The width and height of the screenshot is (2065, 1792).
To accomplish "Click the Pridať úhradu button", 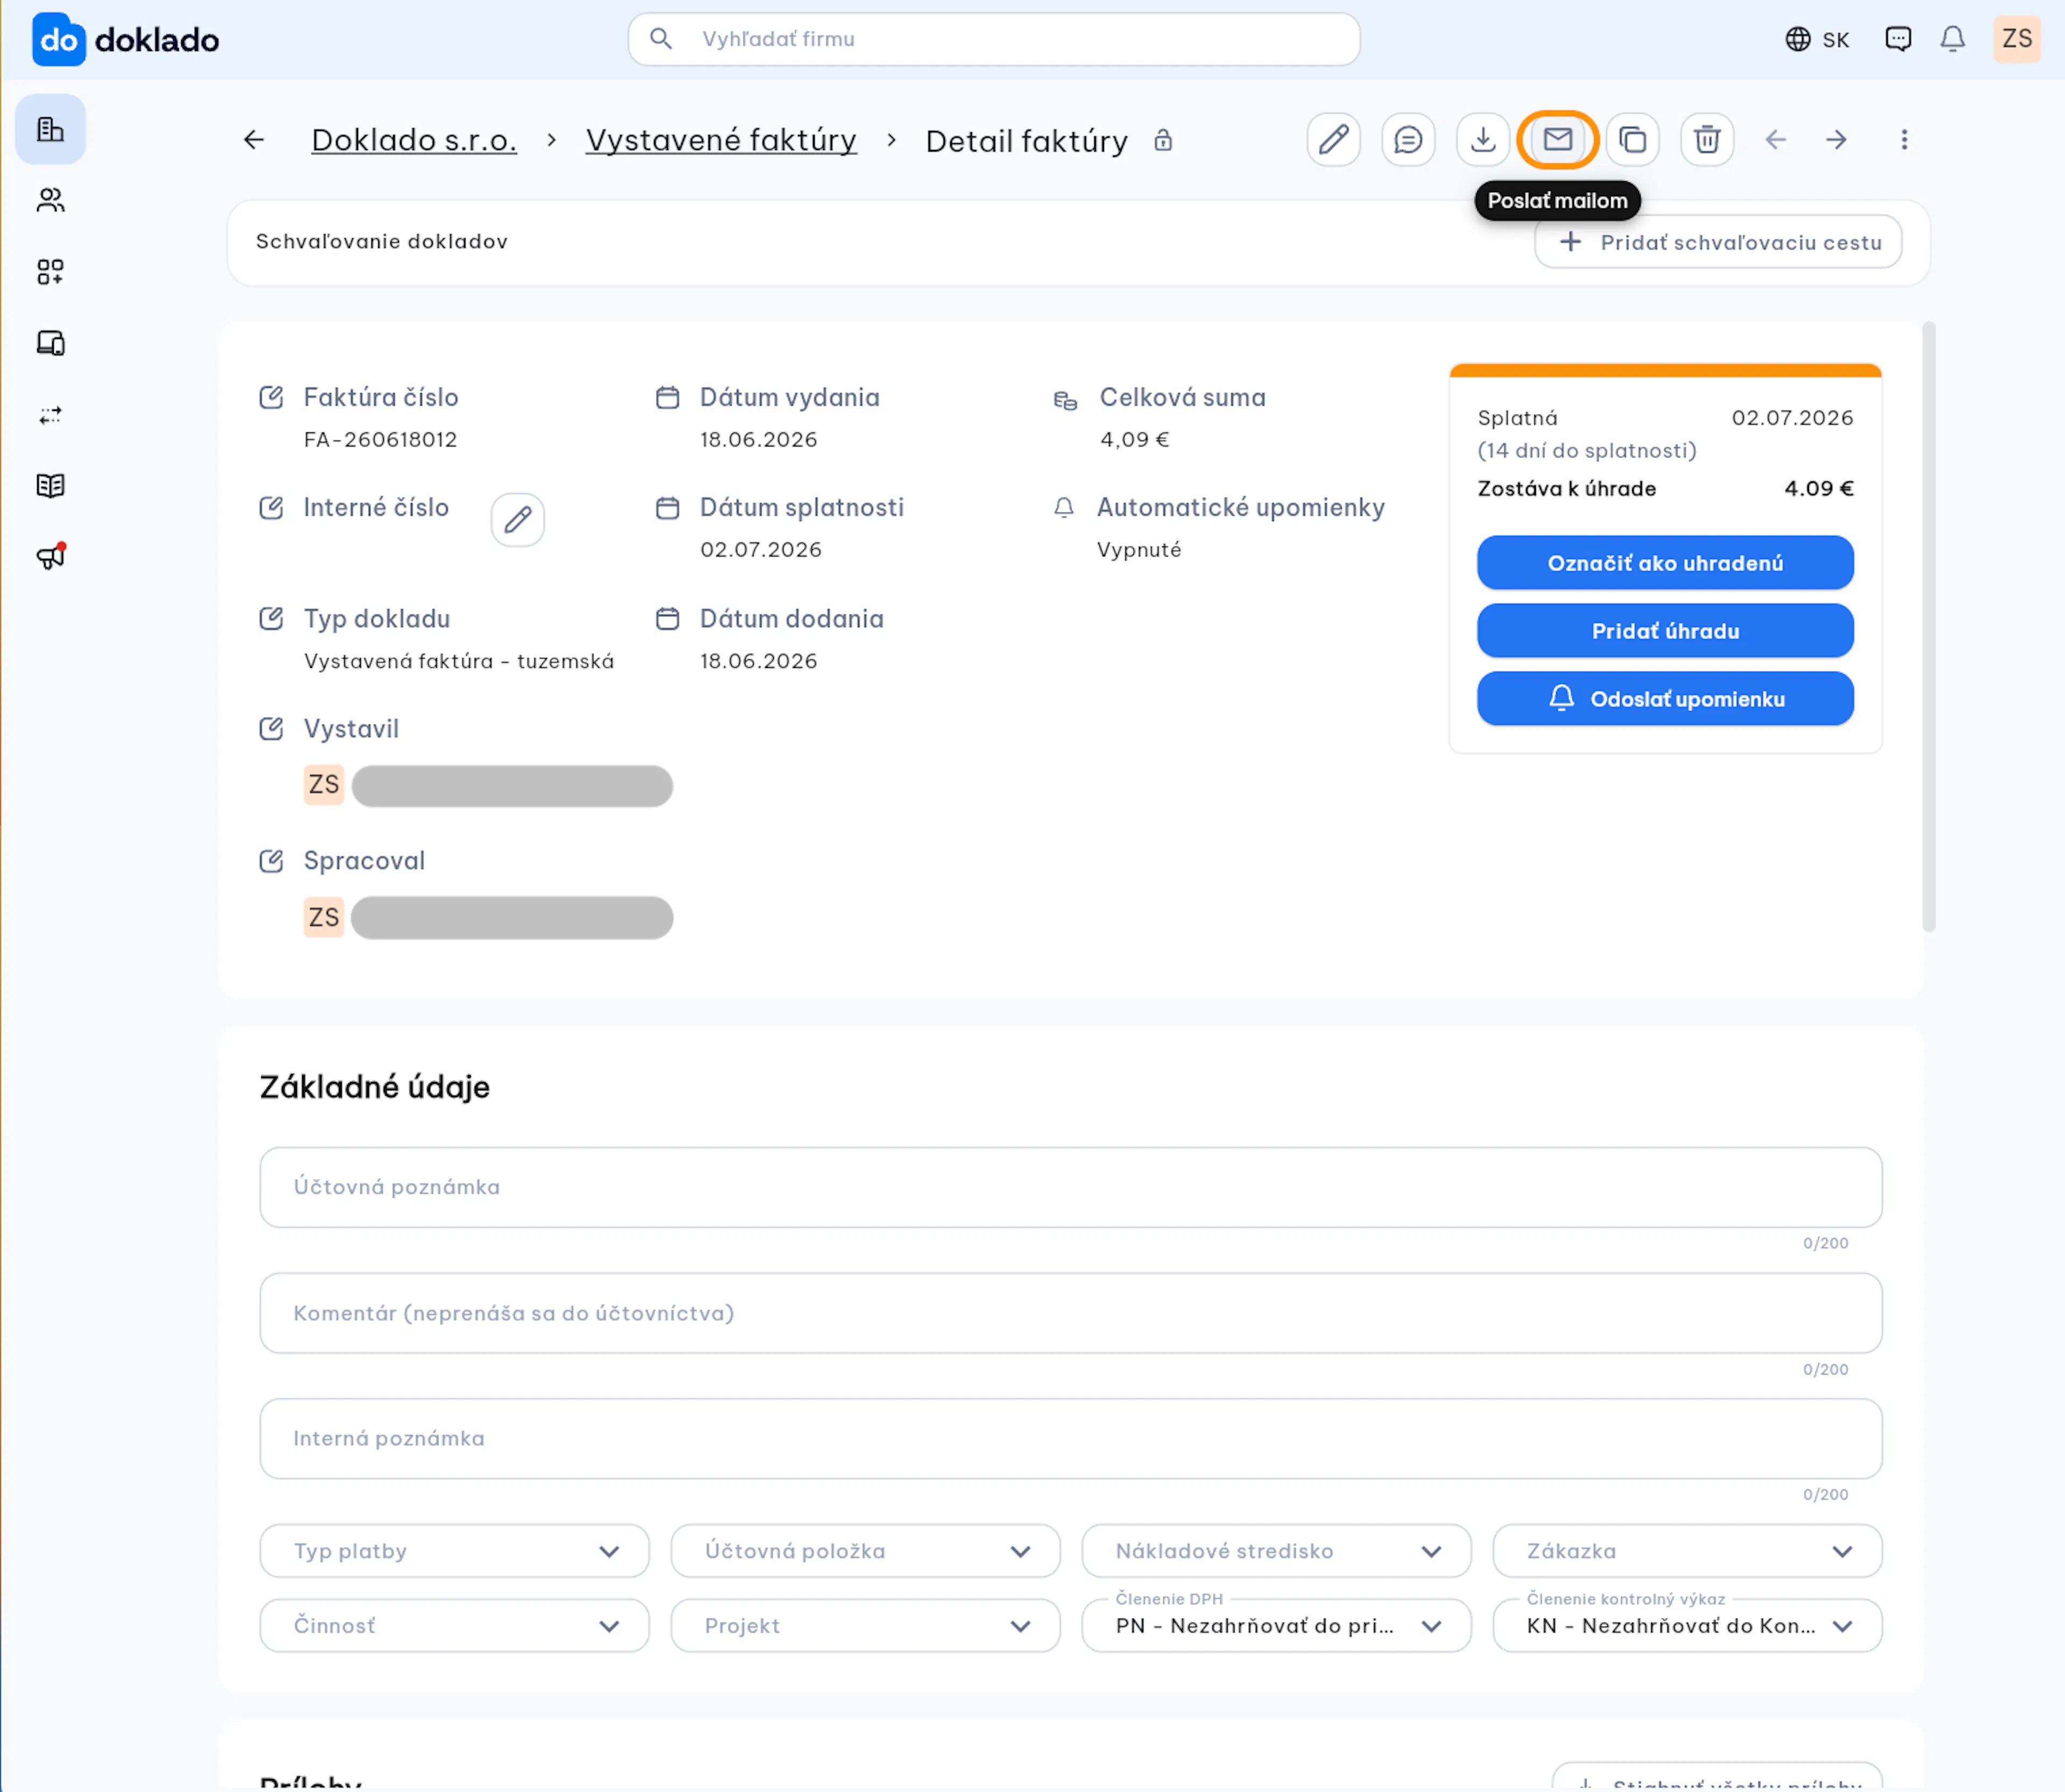I will pyautogui.click(x=1665, y=631).
